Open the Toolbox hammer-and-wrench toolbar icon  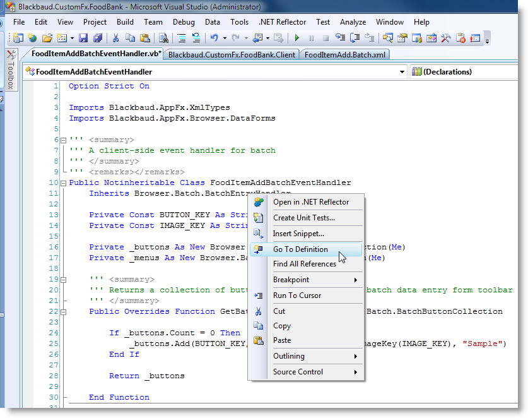tap(446, 38)
